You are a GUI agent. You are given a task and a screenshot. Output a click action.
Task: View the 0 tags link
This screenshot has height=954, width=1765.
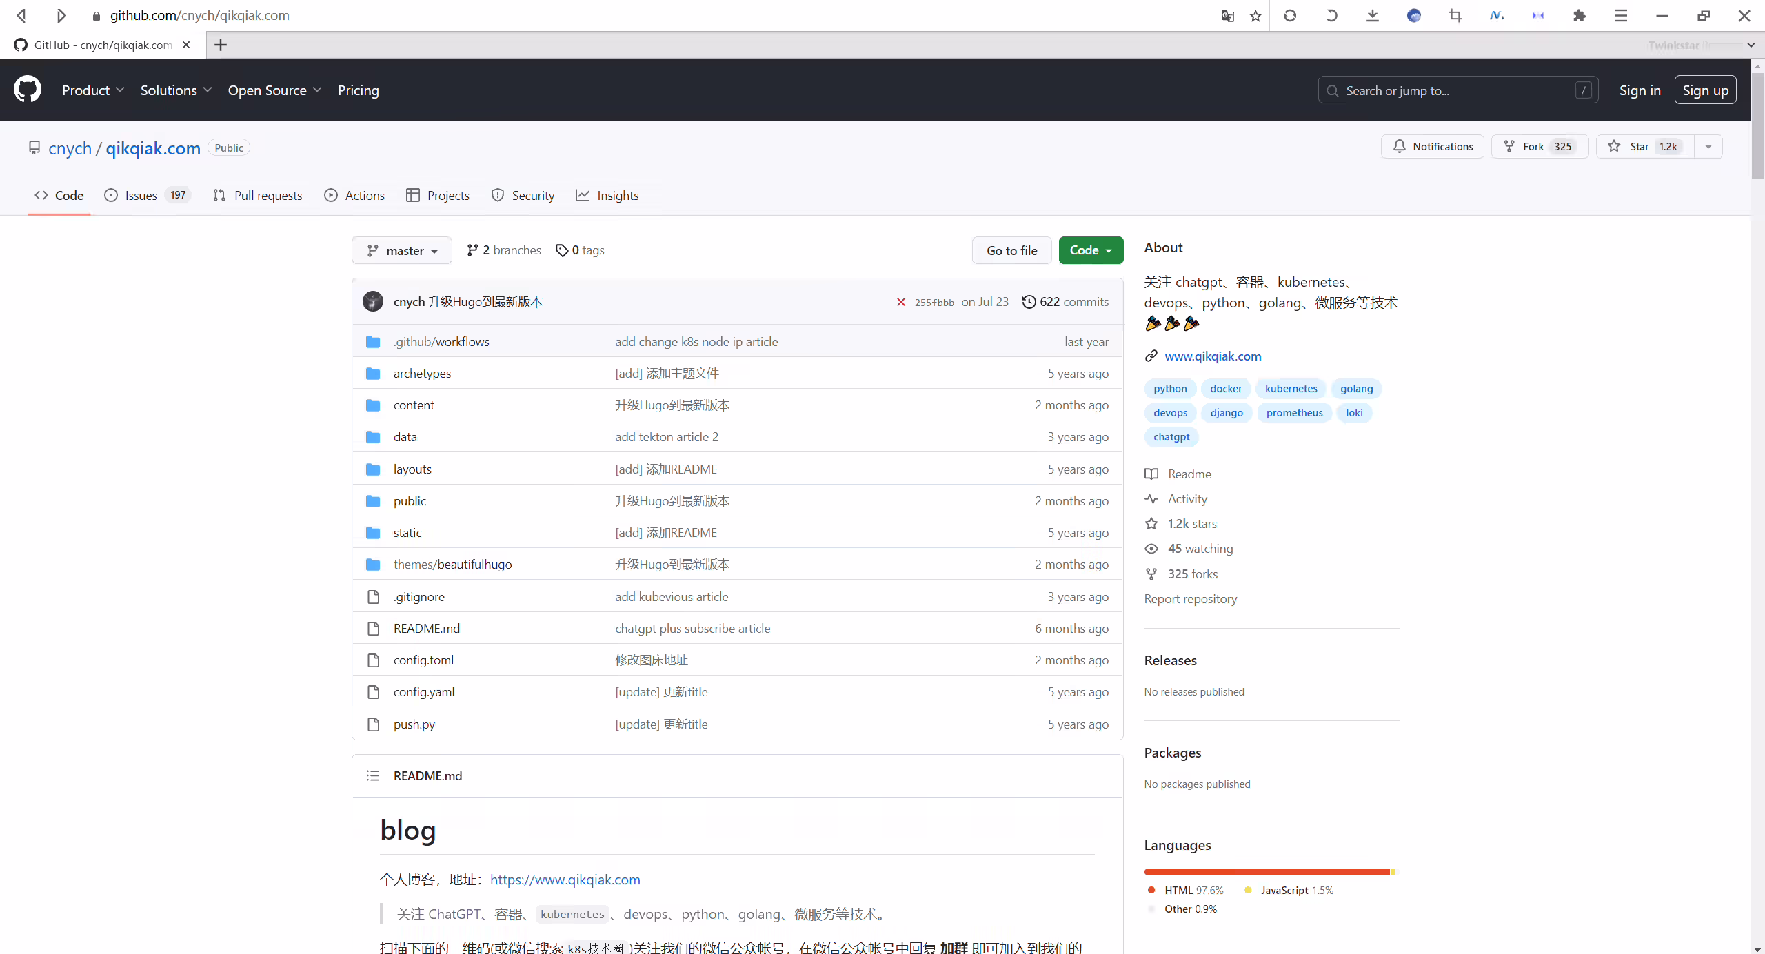tap(580, 250)
